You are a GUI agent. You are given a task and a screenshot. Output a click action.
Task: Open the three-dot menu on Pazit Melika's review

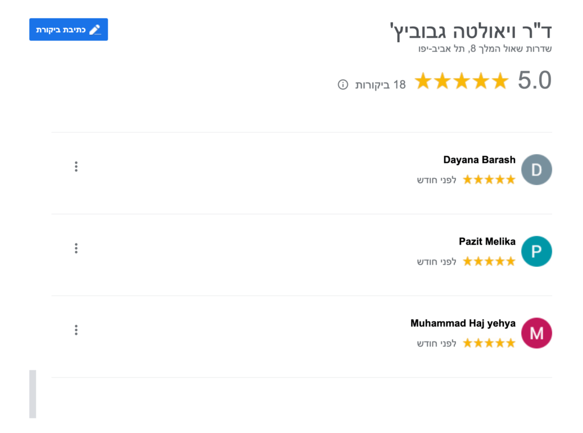76,248
